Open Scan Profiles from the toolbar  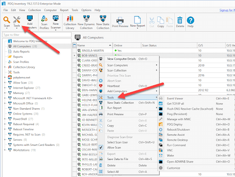(x=44, y=18)
